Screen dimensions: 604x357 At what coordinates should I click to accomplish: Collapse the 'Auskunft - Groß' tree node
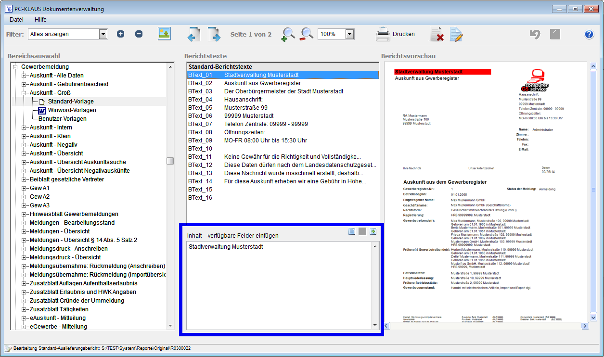[23, 93]
